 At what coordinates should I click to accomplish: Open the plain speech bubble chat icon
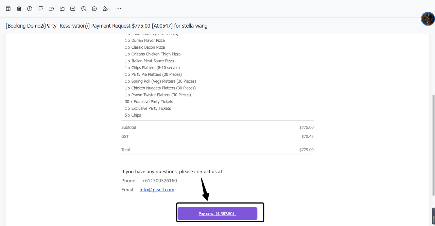pos(94,8)
